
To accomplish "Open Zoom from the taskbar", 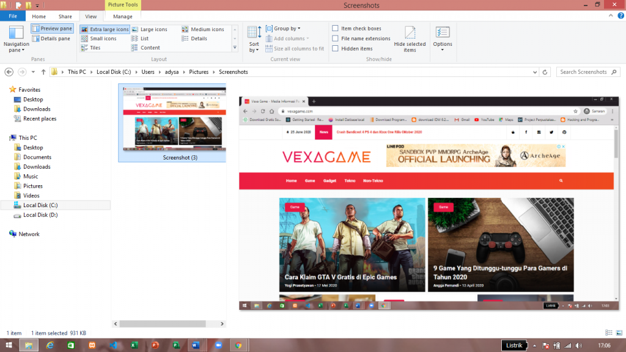I will click(217, 345).
